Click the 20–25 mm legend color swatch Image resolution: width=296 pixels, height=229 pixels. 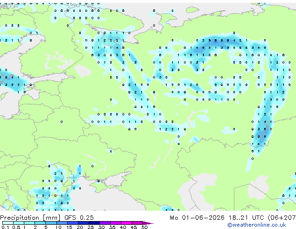point(83,223)
